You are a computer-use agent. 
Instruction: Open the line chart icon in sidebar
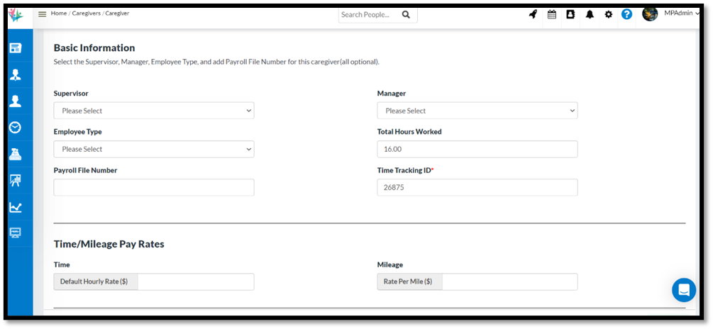click(15, 207)
